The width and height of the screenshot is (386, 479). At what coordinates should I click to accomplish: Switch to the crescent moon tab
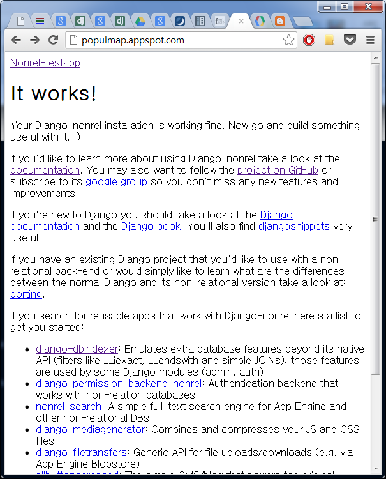(x=180, y=21)
